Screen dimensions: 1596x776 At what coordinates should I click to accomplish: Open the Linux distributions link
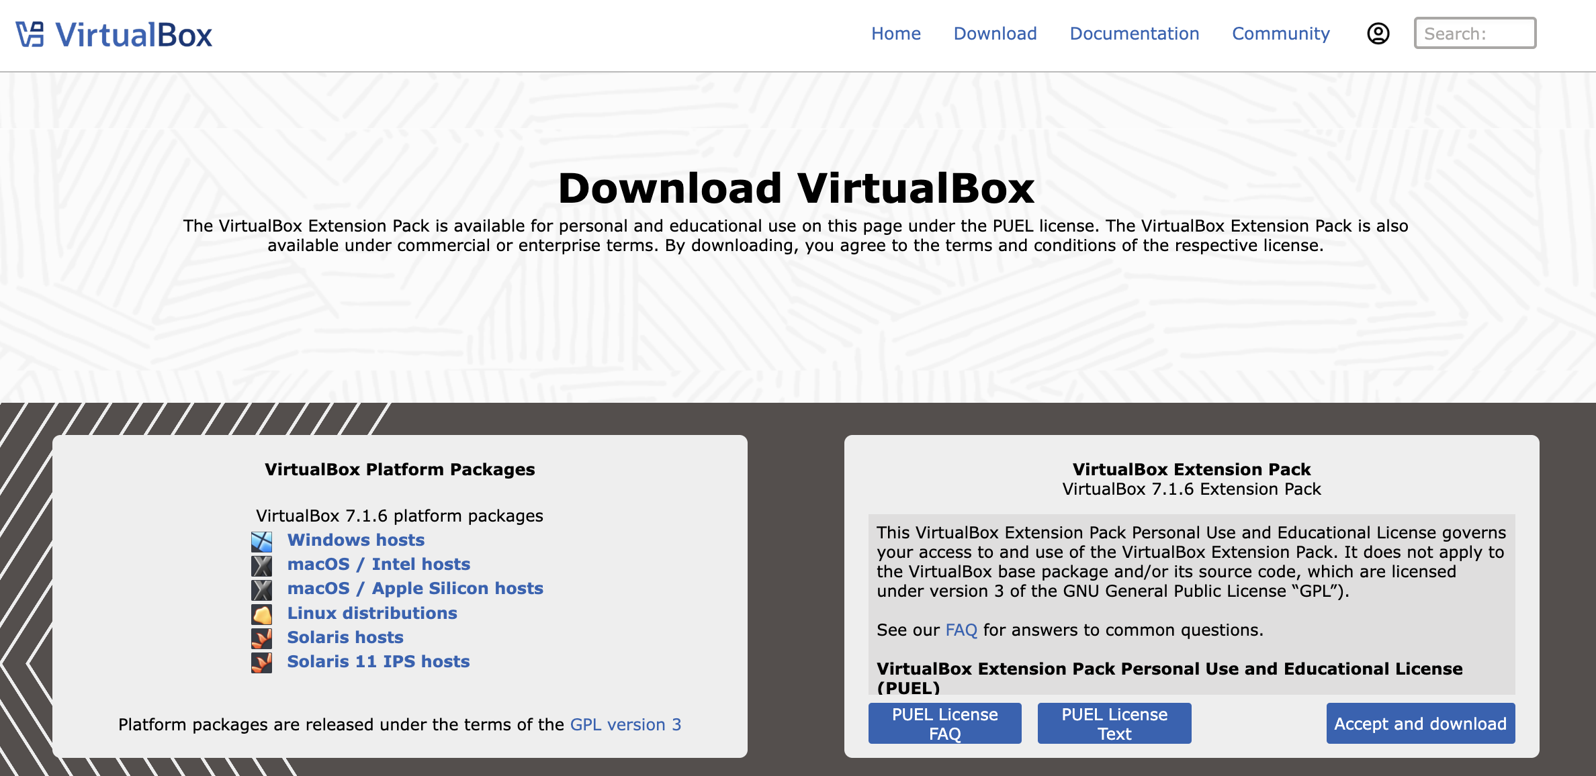coord(372,613)
